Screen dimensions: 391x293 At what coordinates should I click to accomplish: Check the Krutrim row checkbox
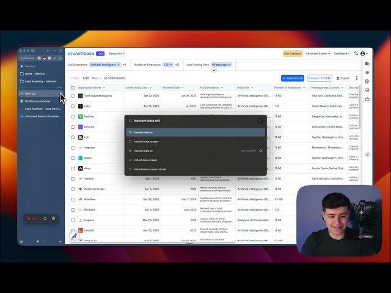pos(73,117)
